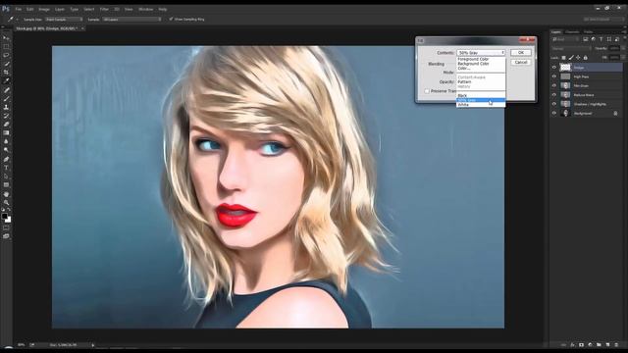Image resolution: width=628 pixels, height=353 pixels.
Task: Open the Filter menu
Action: [104, 9]
